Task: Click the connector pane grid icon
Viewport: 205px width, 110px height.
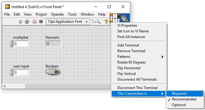Action: point(115,18)
